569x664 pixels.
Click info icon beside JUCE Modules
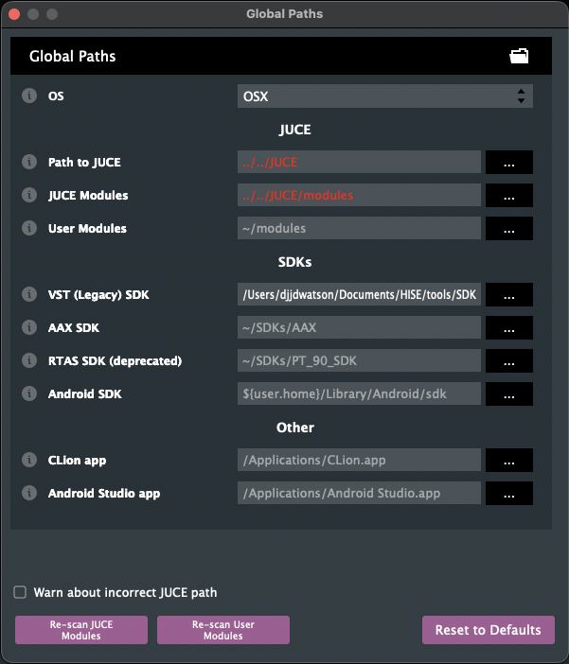click(28, 195)
